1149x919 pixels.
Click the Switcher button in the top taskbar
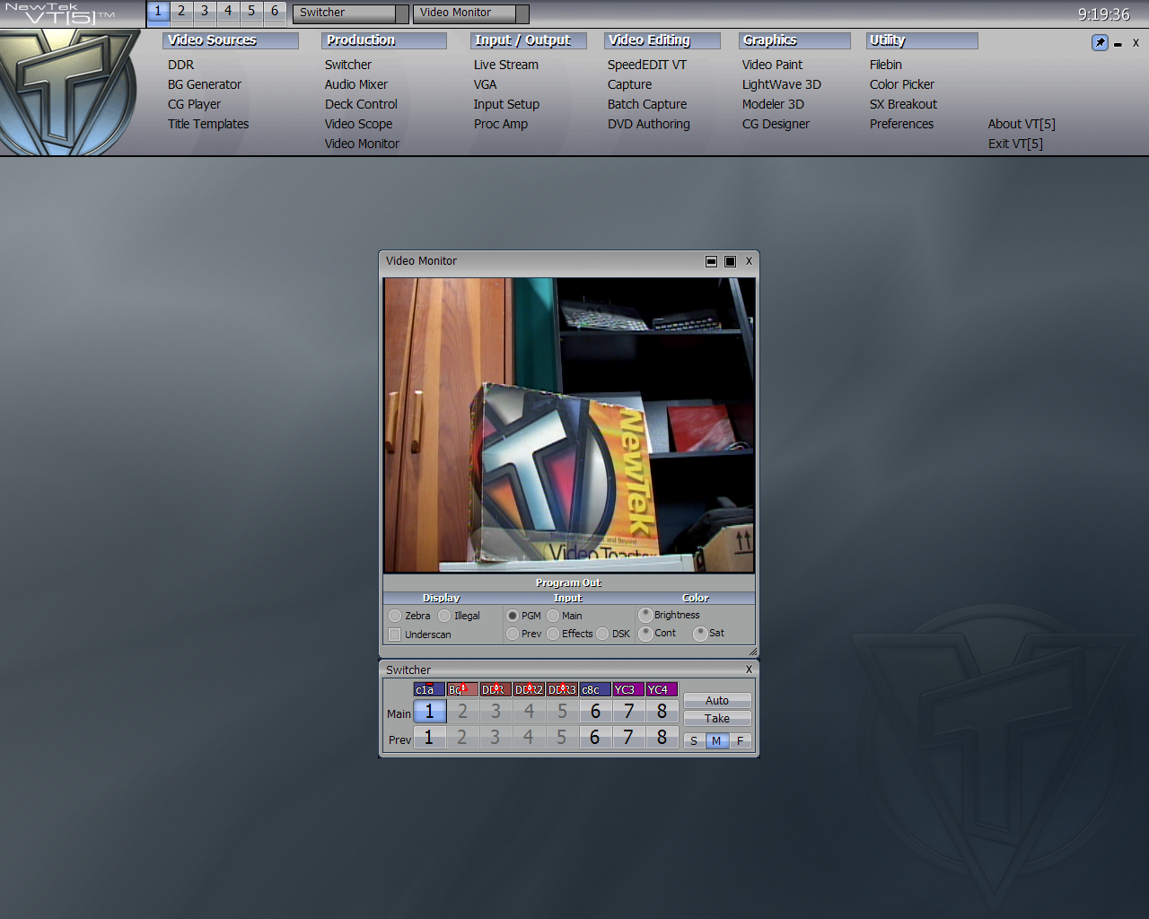point(350,13)
